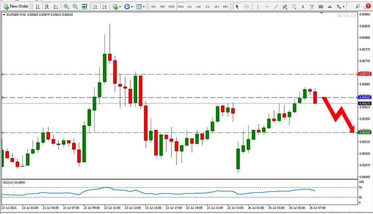Screen dimensions: 373x214
Task: Open the periods clock icon
Action: pyautogui.click(x=127, y=6)
